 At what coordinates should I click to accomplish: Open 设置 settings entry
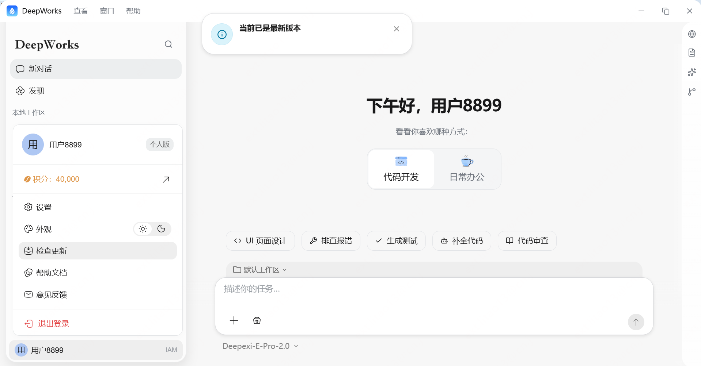(98, 207)
